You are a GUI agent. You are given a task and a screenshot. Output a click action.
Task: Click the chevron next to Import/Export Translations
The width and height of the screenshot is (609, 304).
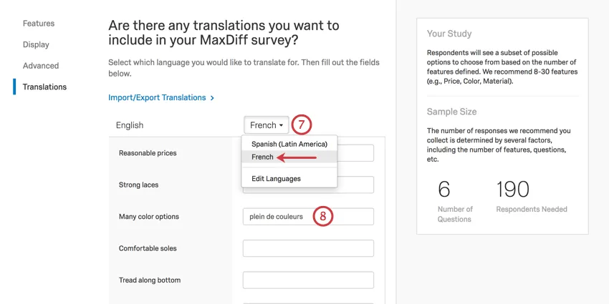coord(213,97)
